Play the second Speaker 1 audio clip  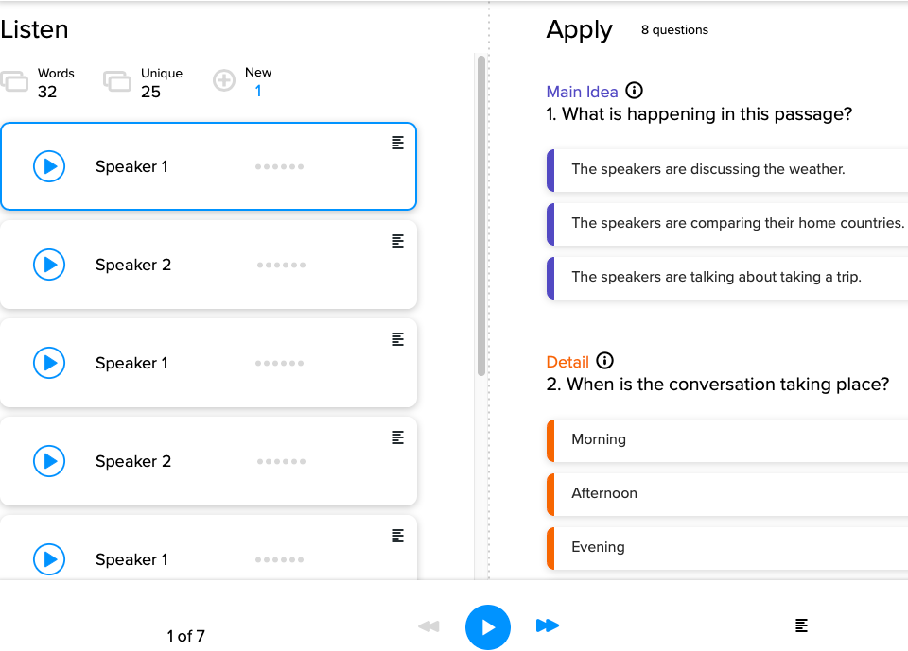49,363
